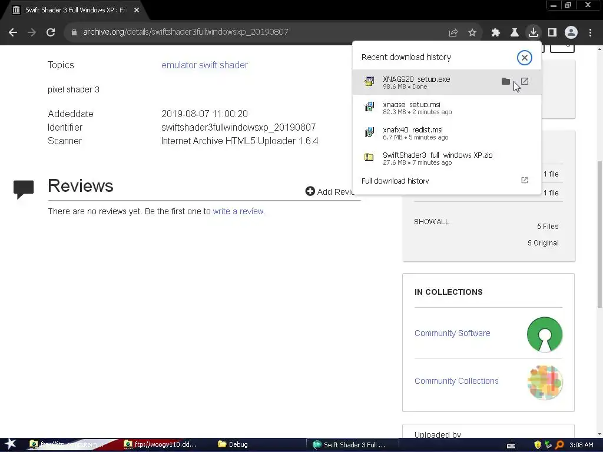Open XNAGS20_setup.exe with the external icon
Screen dimensions: 603x452
point(525,81)
